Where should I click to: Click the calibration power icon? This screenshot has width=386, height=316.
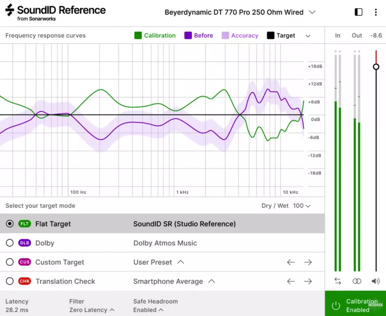[x=335, y=306]
